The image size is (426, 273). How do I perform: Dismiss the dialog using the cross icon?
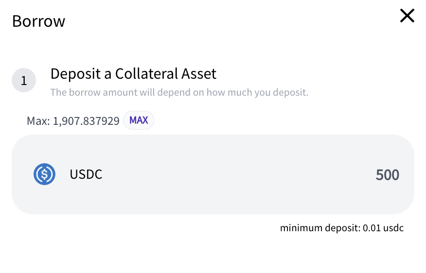click(407, 16)
